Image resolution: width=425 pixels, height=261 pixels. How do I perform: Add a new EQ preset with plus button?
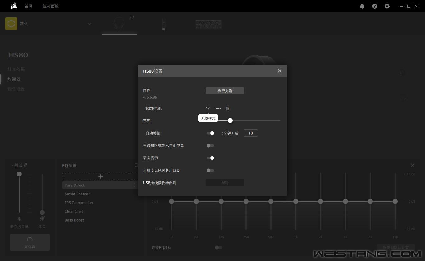point(100,176)
